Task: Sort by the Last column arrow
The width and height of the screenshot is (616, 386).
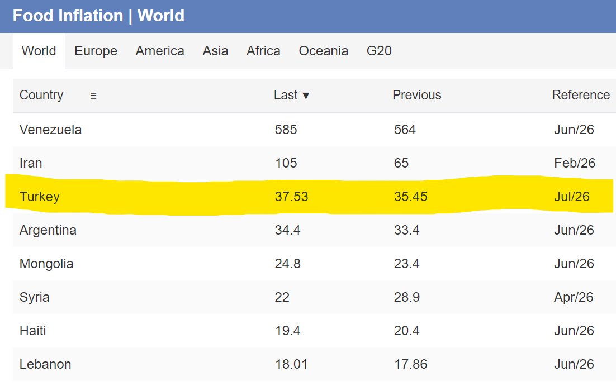Action: point(306,96)
